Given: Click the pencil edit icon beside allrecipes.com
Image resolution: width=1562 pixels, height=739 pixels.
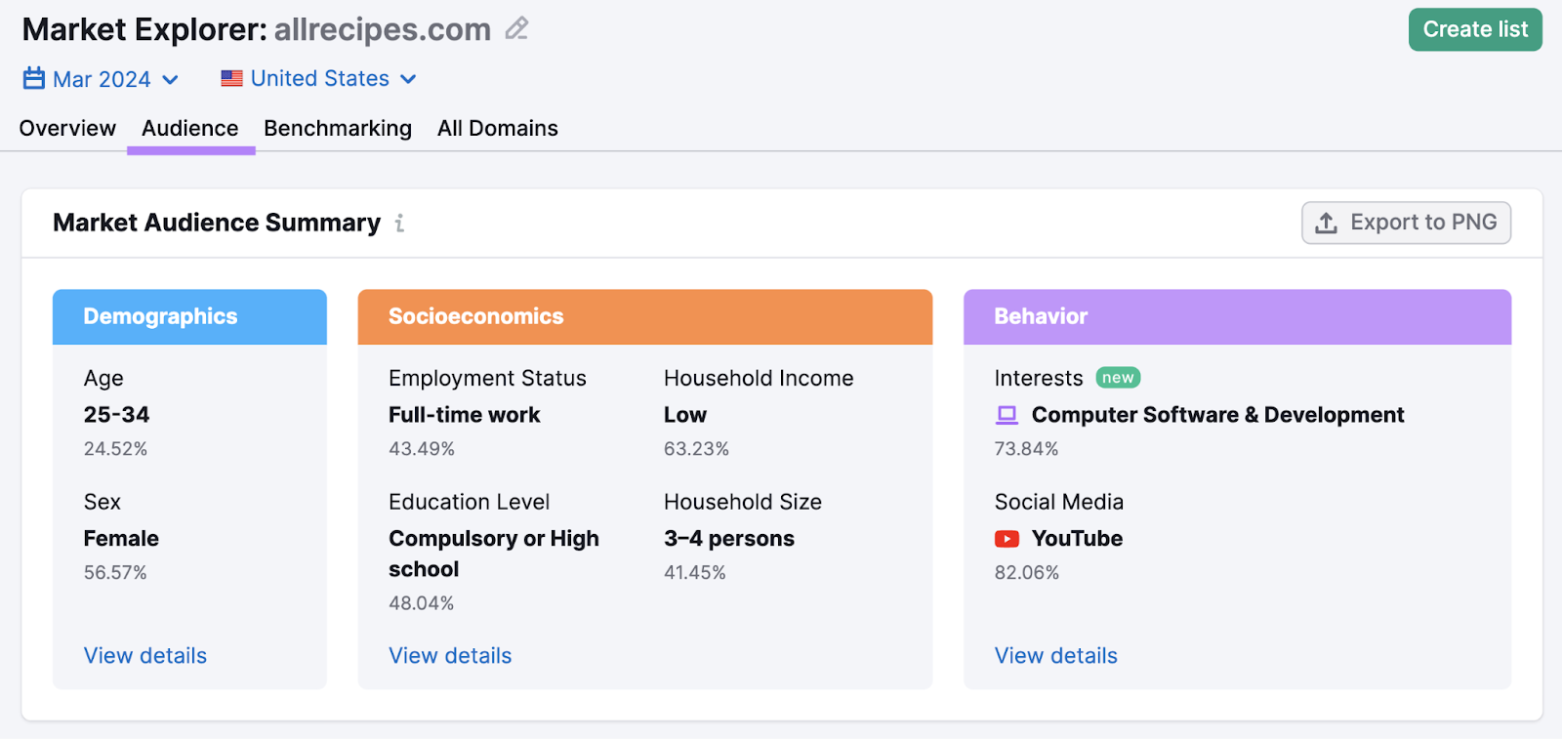Looking at the screenshot, I should pos(516,29).
